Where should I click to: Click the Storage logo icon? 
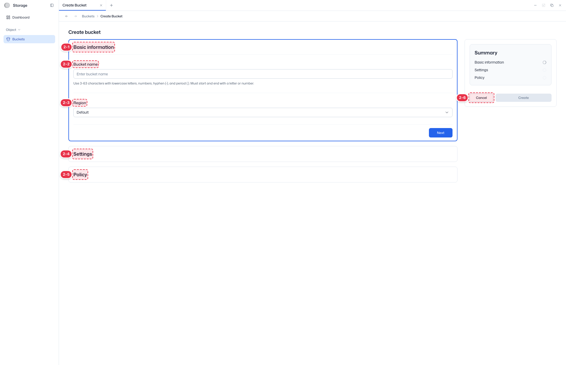coord(7,5)
